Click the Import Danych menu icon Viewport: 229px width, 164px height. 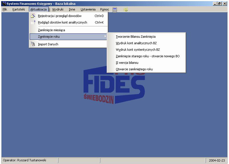tap(33, 44)
